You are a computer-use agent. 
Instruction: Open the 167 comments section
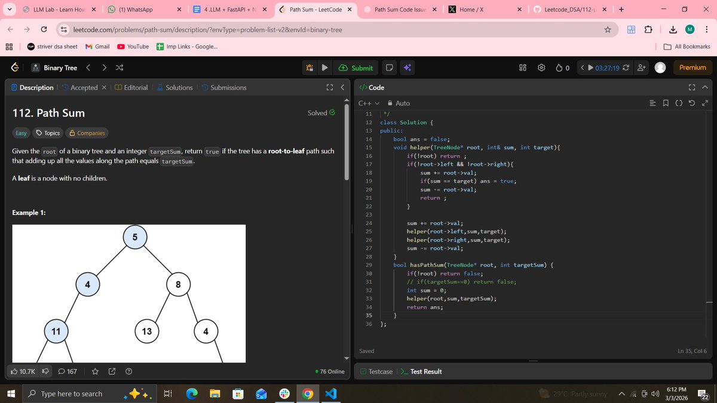click(x=68, y=371)
